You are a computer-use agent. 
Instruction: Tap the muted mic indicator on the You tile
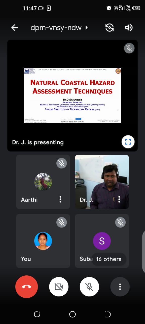coord(62,222)
